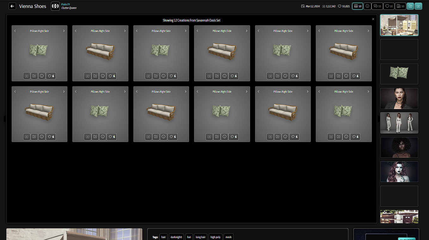Previous image arrow on top row third card
This screenshot has height=240, width=429.
point(137,31)
